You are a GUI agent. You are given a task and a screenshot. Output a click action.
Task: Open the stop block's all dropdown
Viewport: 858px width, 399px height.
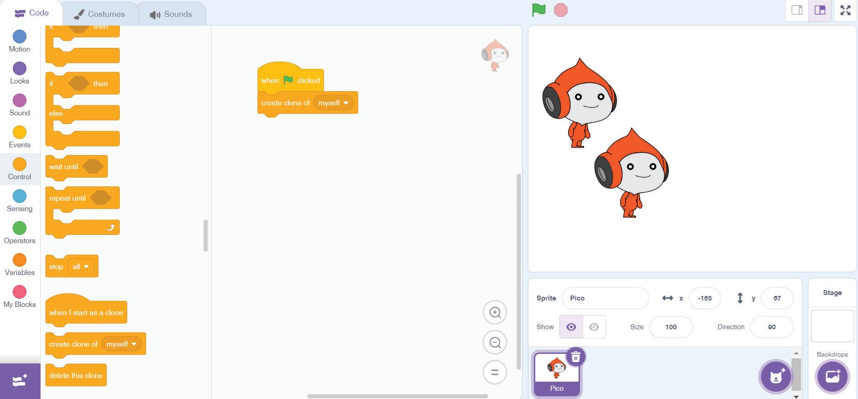pos(81,267)
